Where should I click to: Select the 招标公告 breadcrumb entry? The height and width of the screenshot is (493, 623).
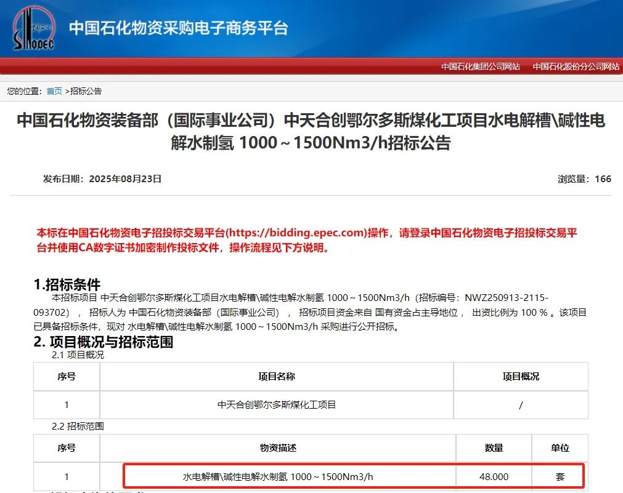87,90
